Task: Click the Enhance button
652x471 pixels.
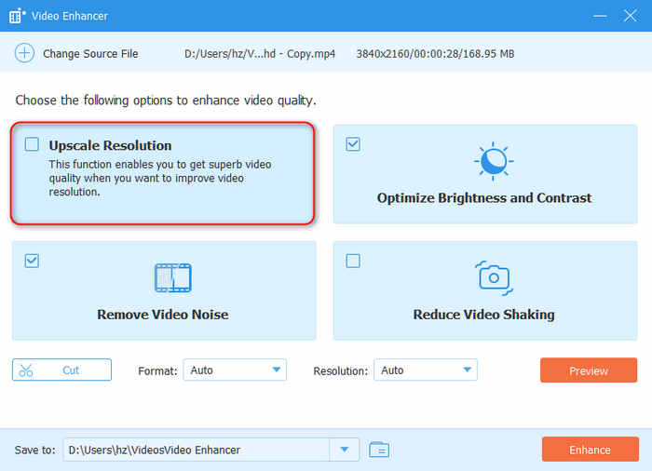Action: [x=590, y=450]
